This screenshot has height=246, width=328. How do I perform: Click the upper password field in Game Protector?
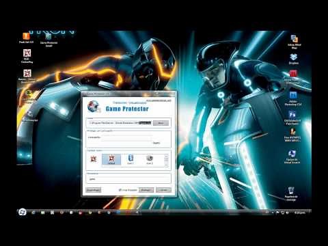point(127,137)
